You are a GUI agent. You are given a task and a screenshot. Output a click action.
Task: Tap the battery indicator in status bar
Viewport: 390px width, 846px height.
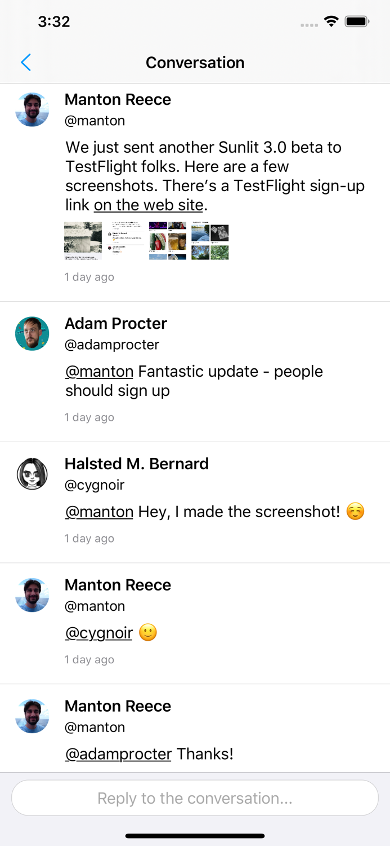tap(357, 22)
